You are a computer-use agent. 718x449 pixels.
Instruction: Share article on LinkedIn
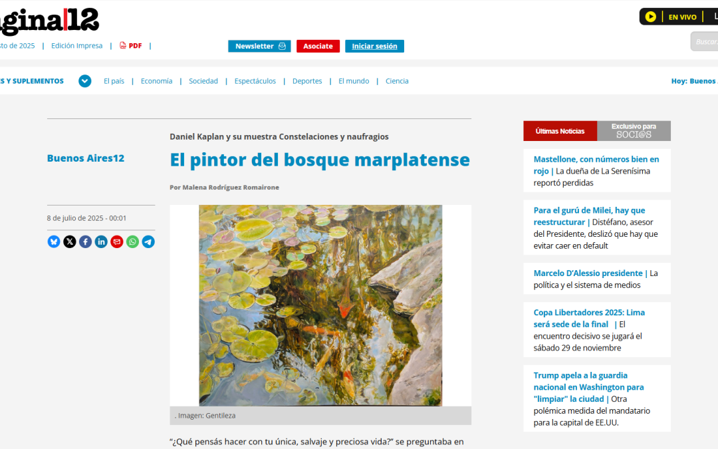(x=101, y=241)
